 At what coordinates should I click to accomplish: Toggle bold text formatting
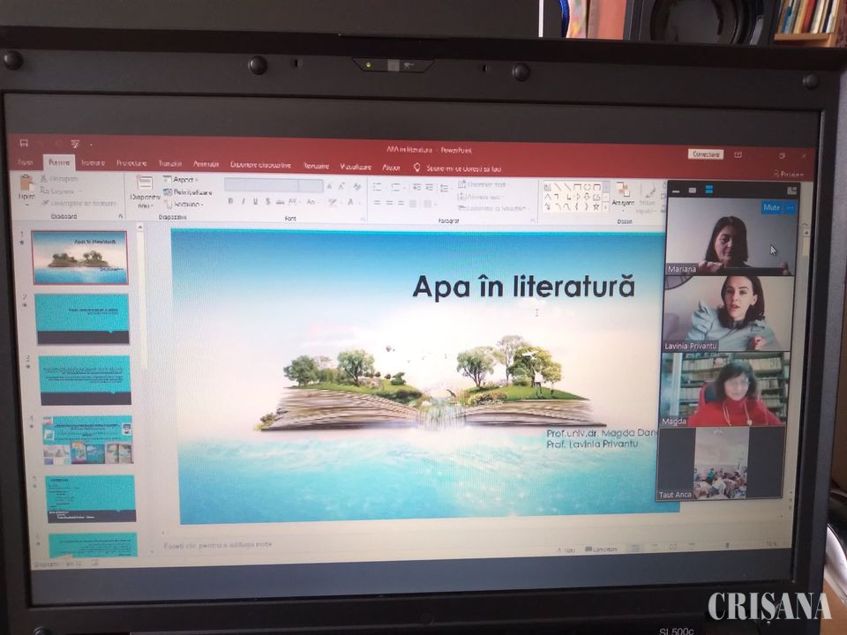[230, 202]
